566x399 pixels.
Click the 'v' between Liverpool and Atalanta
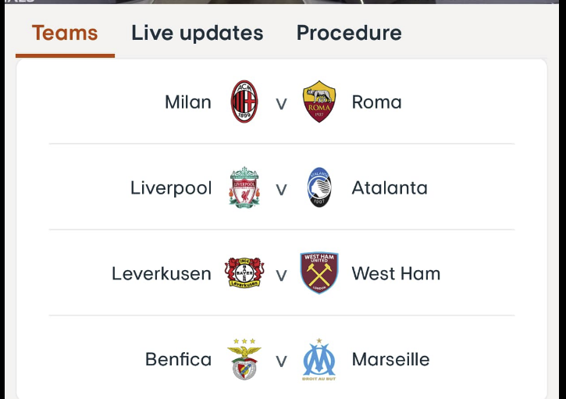pyautogui.click(x=282, y=189)
